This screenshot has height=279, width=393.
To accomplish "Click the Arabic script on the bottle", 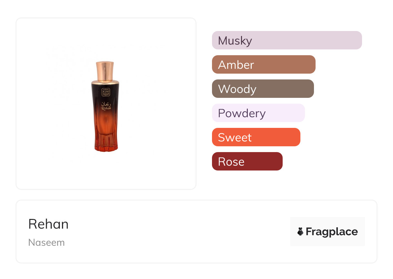I will click(106, 104).
